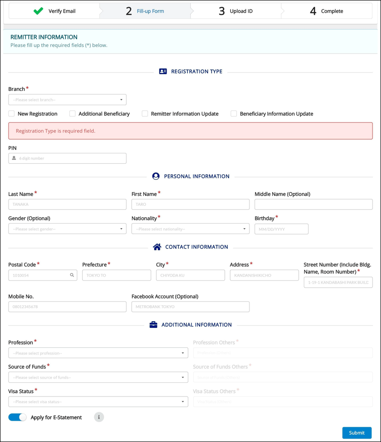This screenshot has height=442, width=381.
Task: Toggle the Apply for E-Statement switch
Action: click(x=18, y=417)
